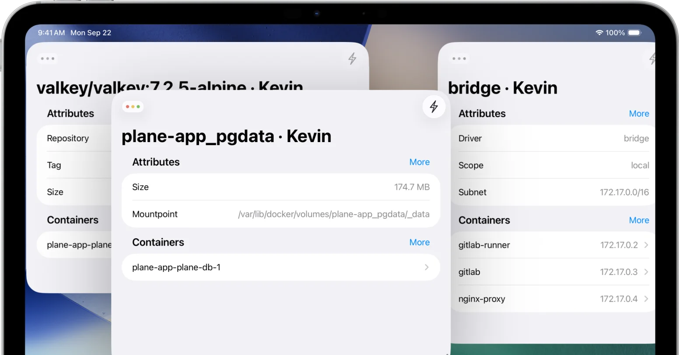Click More next to pgdata Containers
Image resolution: width=679 pixels, height=355 pixels.
click(419, 243)
